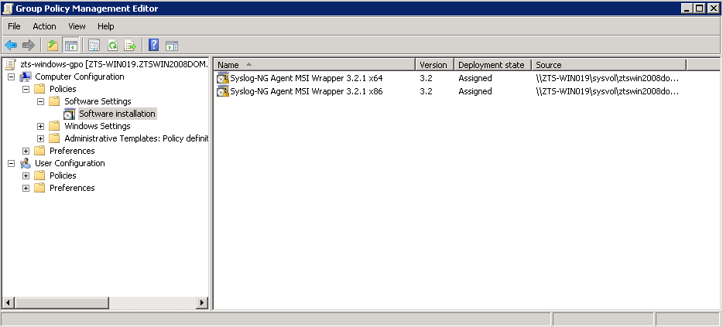Sort by the Version column header
Image resolution: width=723 pixels, height=327 pixels.
pos(435,65)
